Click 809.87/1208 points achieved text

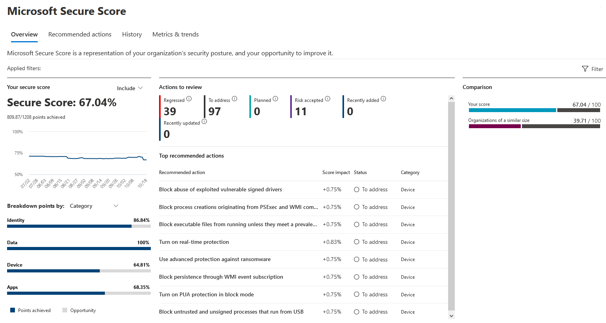(x=36, y=117)
